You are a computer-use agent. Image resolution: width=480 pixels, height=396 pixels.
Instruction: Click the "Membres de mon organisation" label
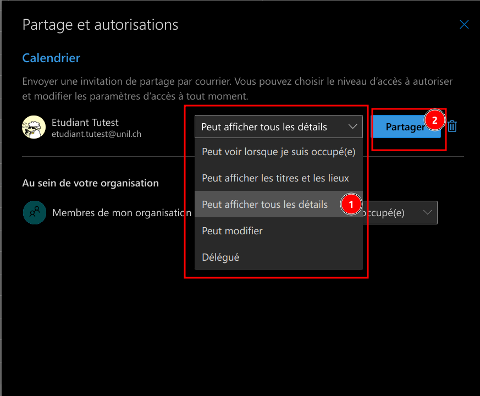click(121, 213)
